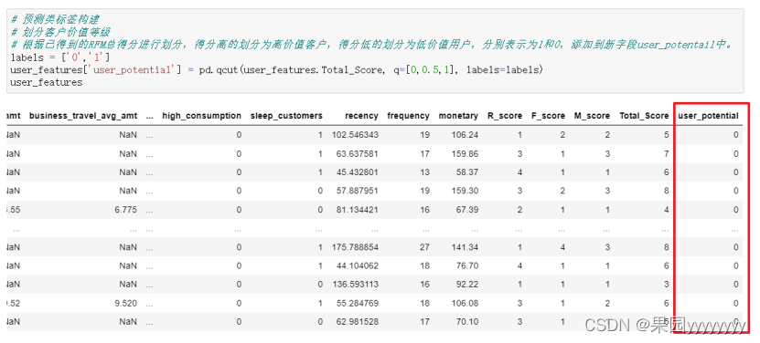Click the frequency column header
The width and height of the screenshot is (760, 343).
coord(408,116)
